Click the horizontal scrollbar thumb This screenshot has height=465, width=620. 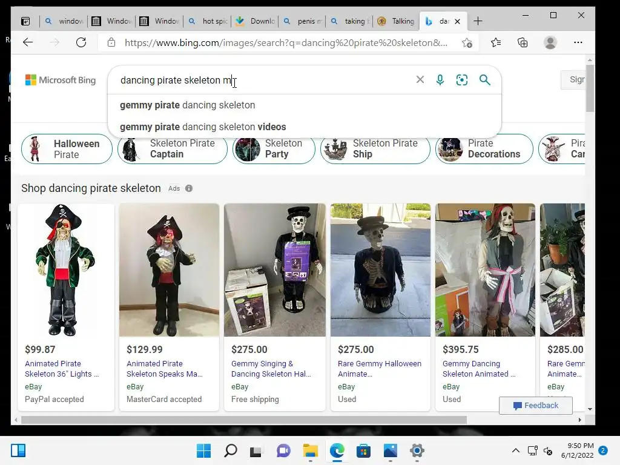(244, 420)
